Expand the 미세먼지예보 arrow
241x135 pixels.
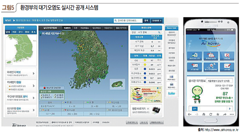point(34,73)
